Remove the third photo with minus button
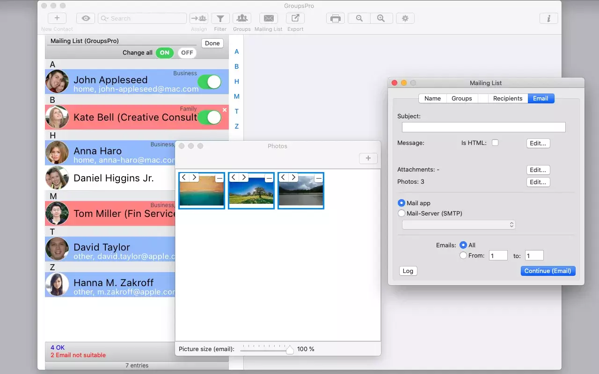 319,178
